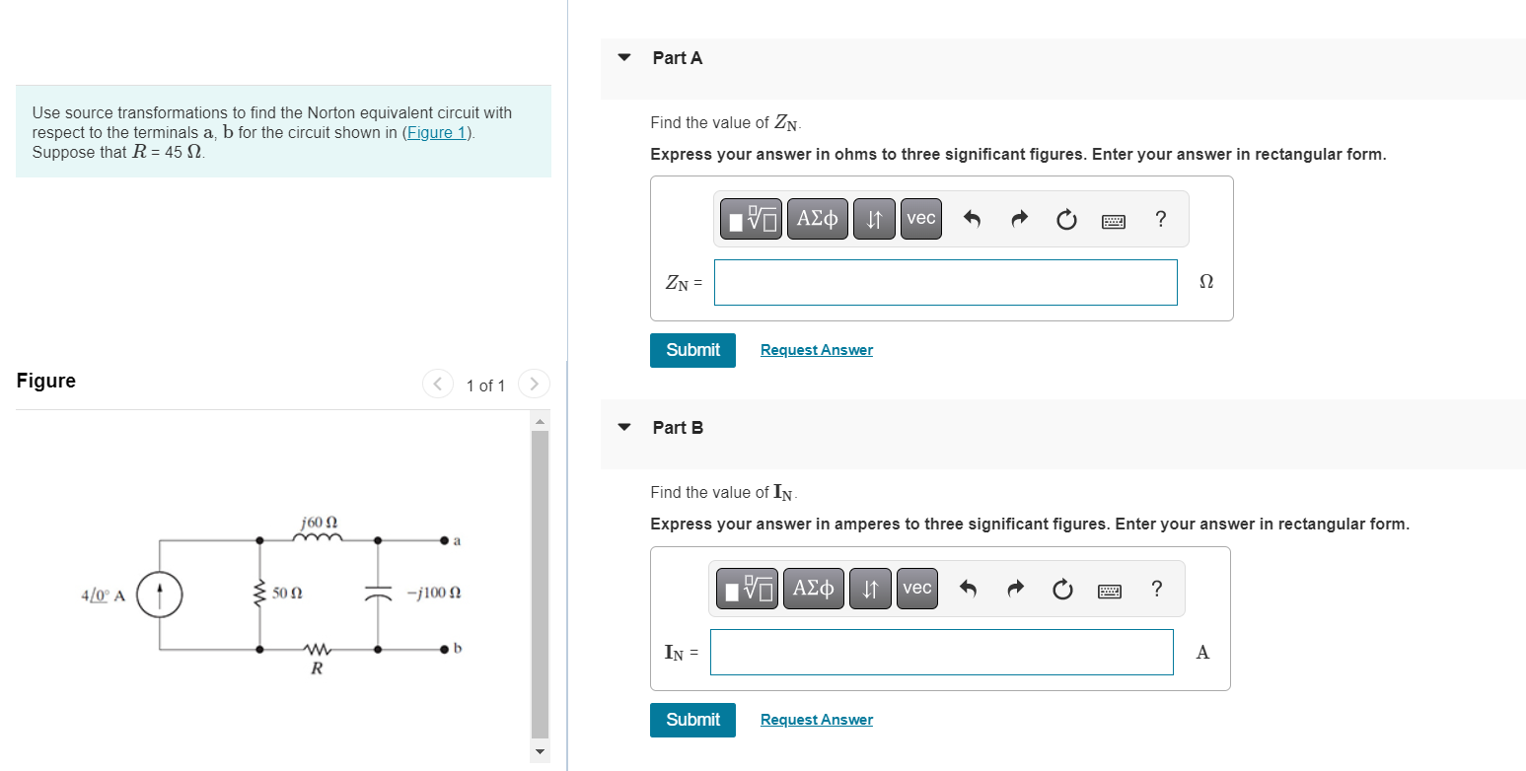1526x771 pixels.
Task: Click Request Answer link for Part A
Action: 817,350
